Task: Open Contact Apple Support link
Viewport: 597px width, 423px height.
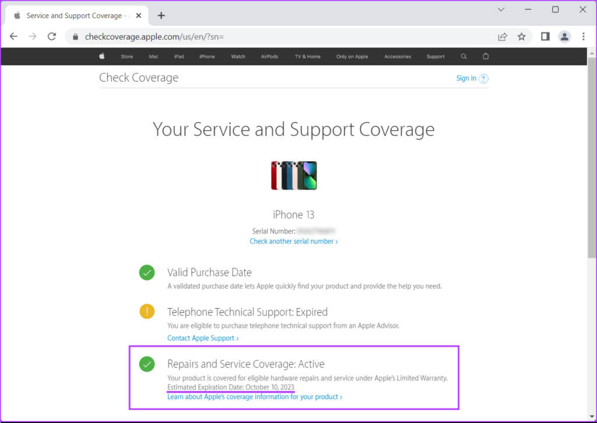Action: tap(203, 338)
